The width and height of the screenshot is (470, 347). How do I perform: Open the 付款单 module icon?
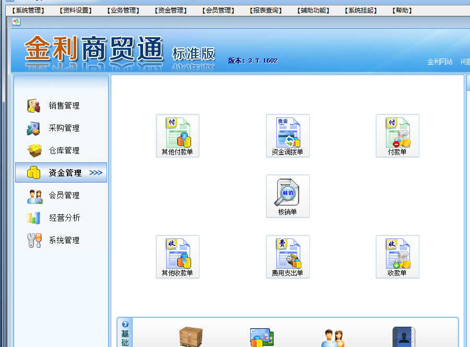(x=397, y=136)
